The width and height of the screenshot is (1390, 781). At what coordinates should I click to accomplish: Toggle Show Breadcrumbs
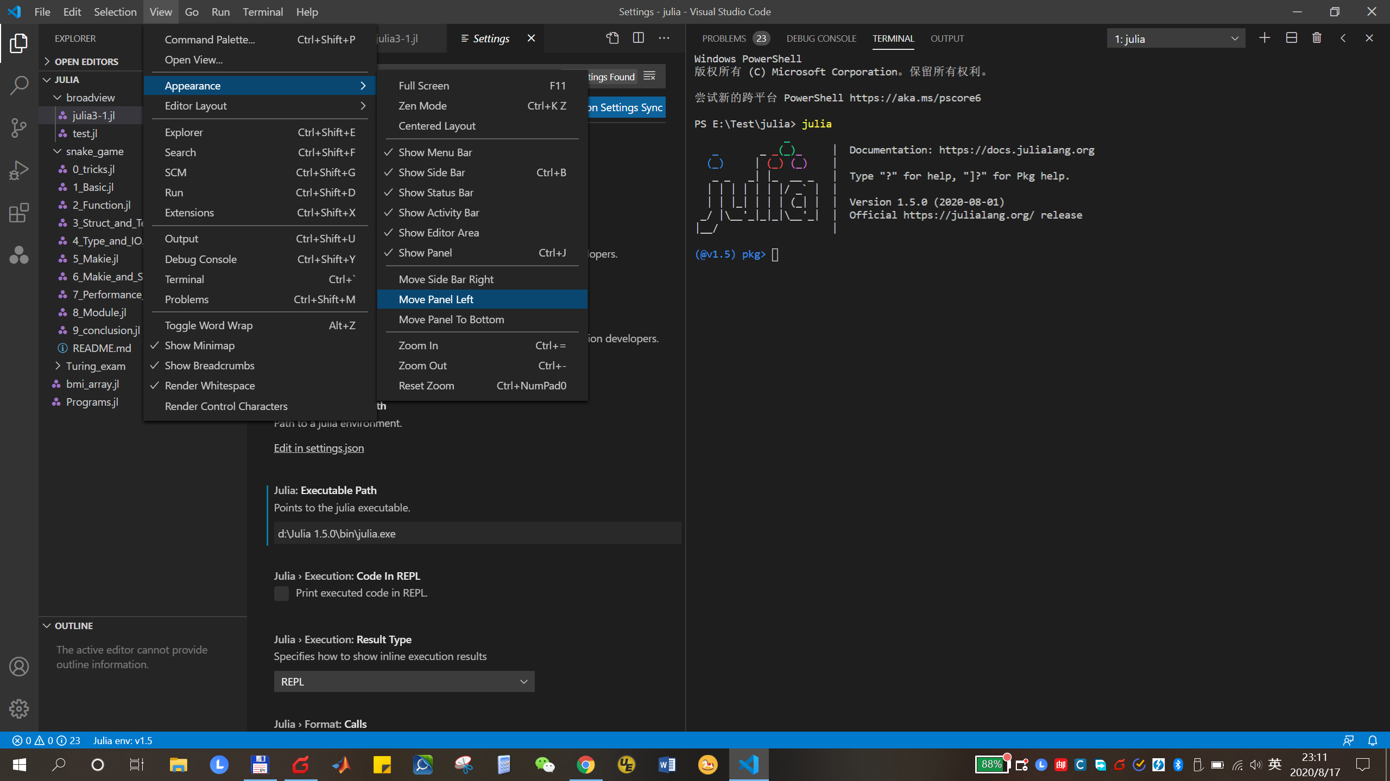tap(260, 366)
